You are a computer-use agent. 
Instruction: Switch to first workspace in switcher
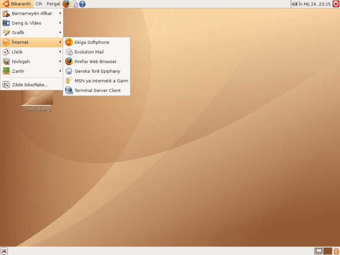(x=319, y=251)
